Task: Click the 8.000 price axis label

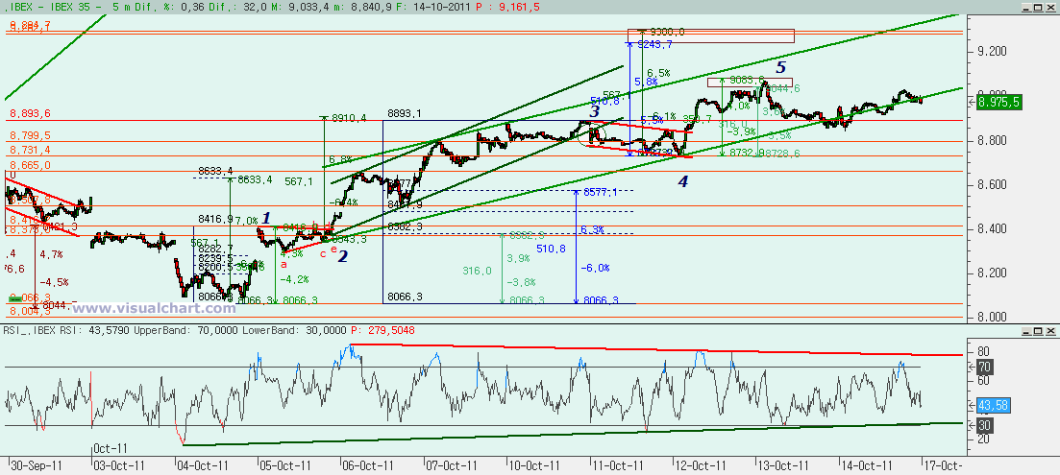Action: (x=993, y=317)
